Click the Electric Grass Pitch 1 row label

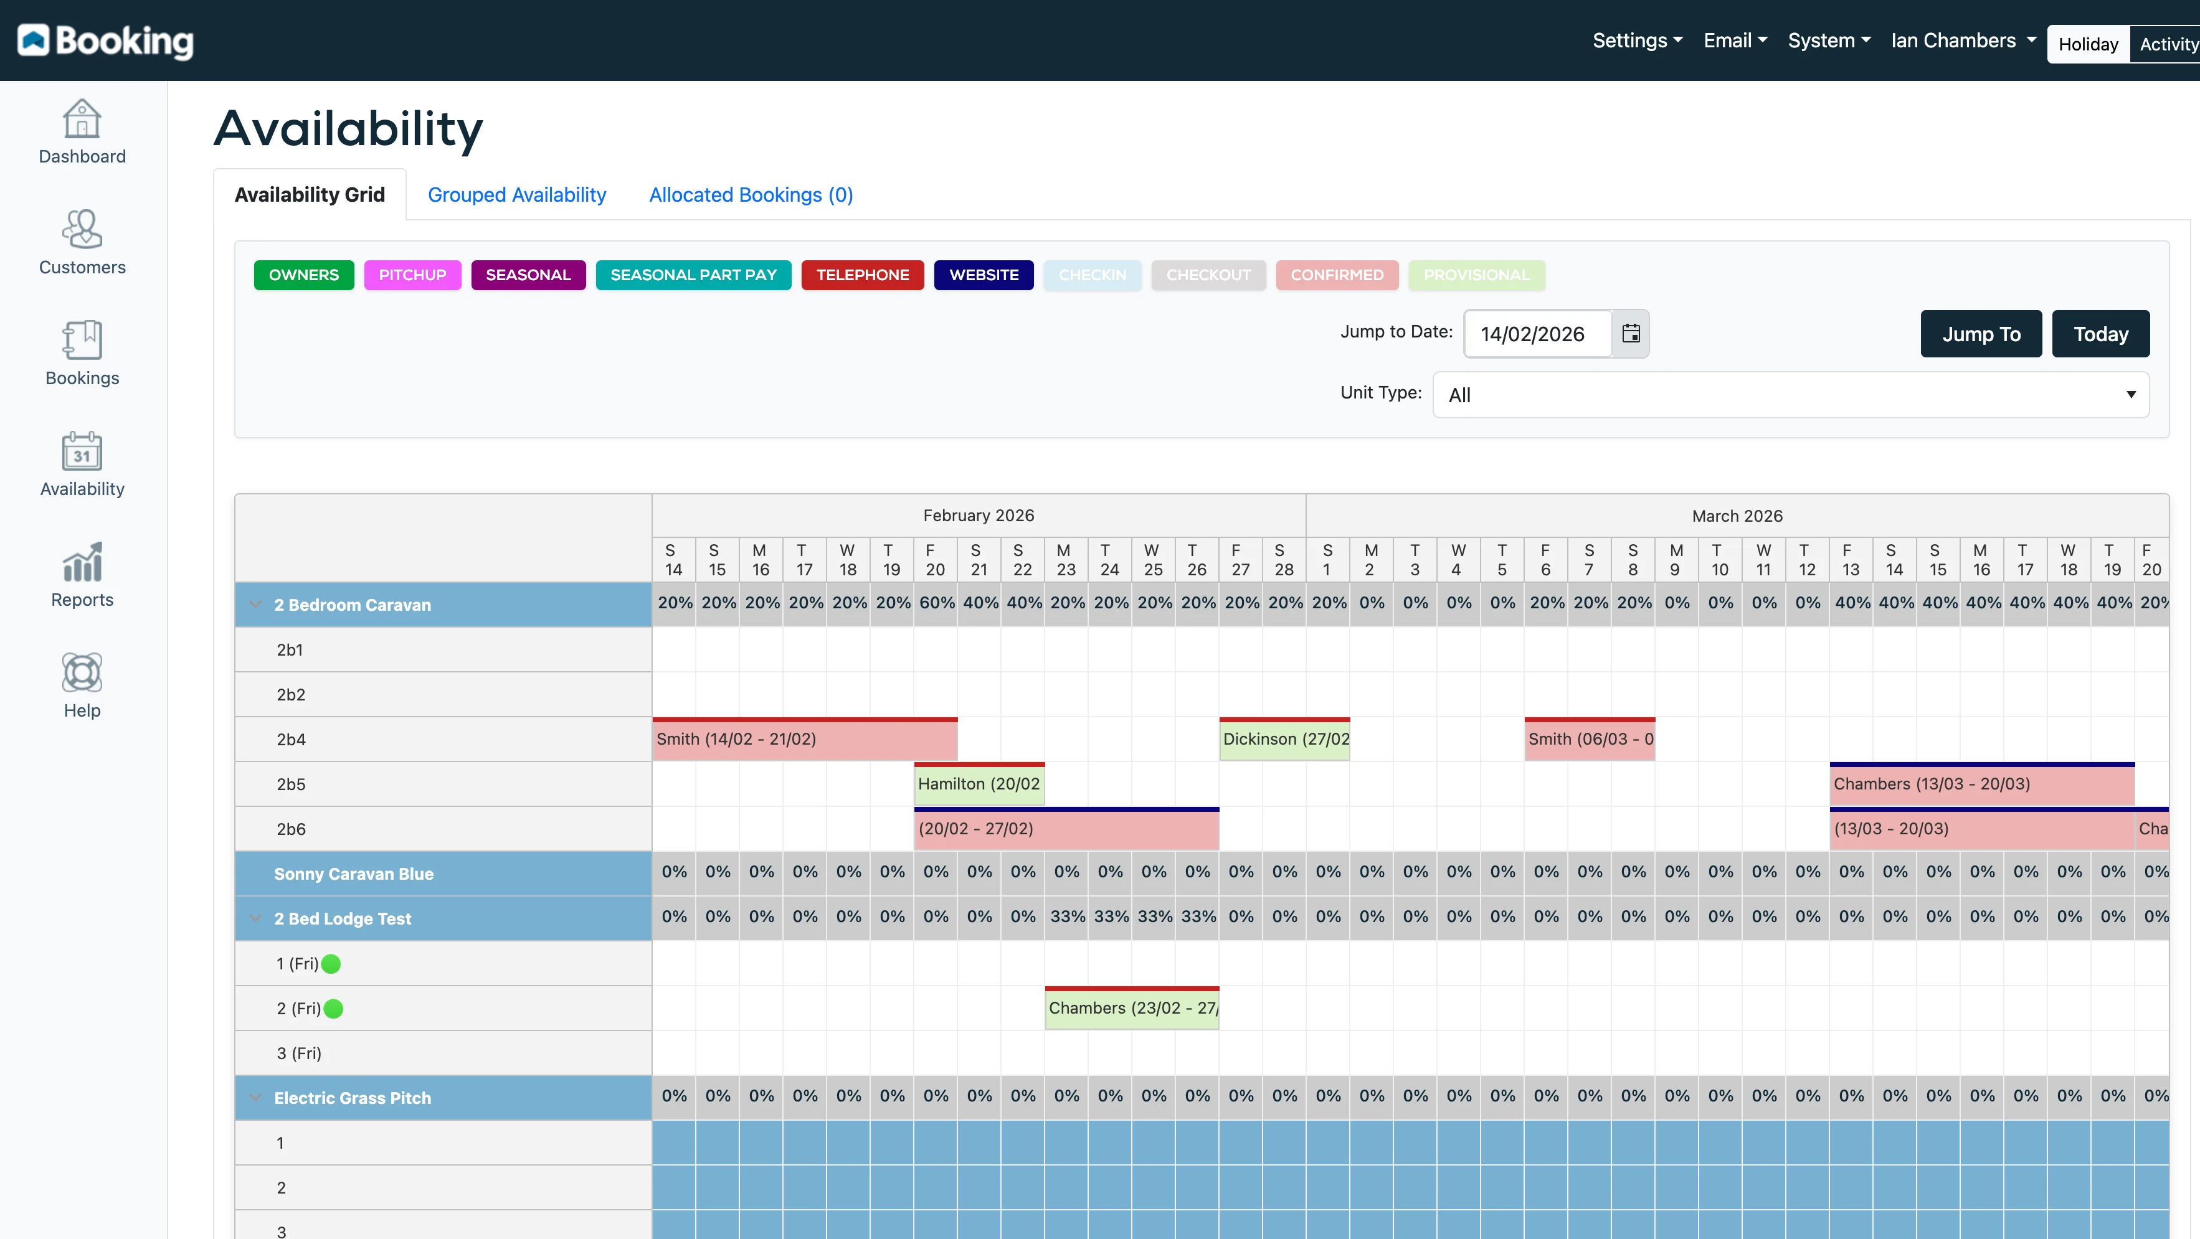click(443, 1142)
